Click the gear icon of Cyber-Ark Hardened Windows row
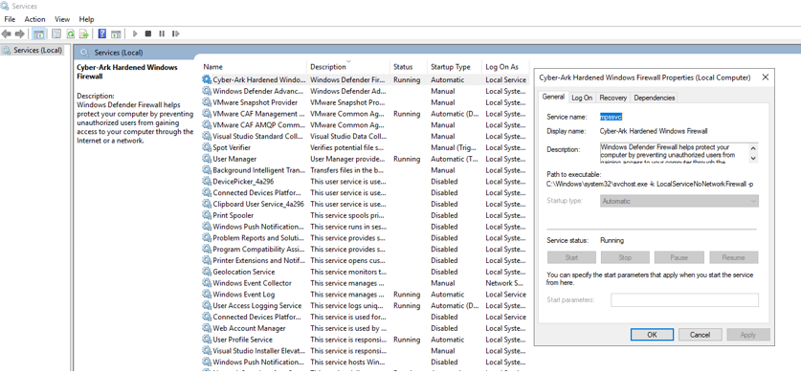The image size is (801, 374). tap(207, 79)
